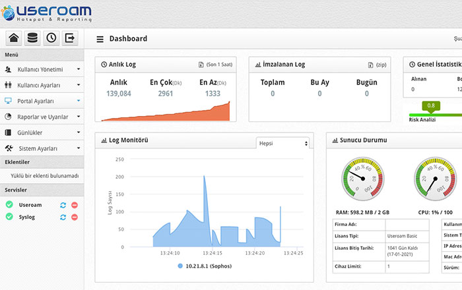Viewport: 462px width, 290px height.
Task: Click the Useroam logo
Action: pyautogui.click(x=46, y=13)
